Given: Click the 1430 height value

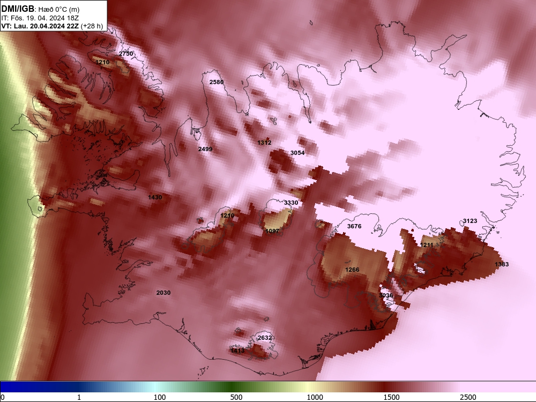Looking at the screenshot, I should 155,197.
